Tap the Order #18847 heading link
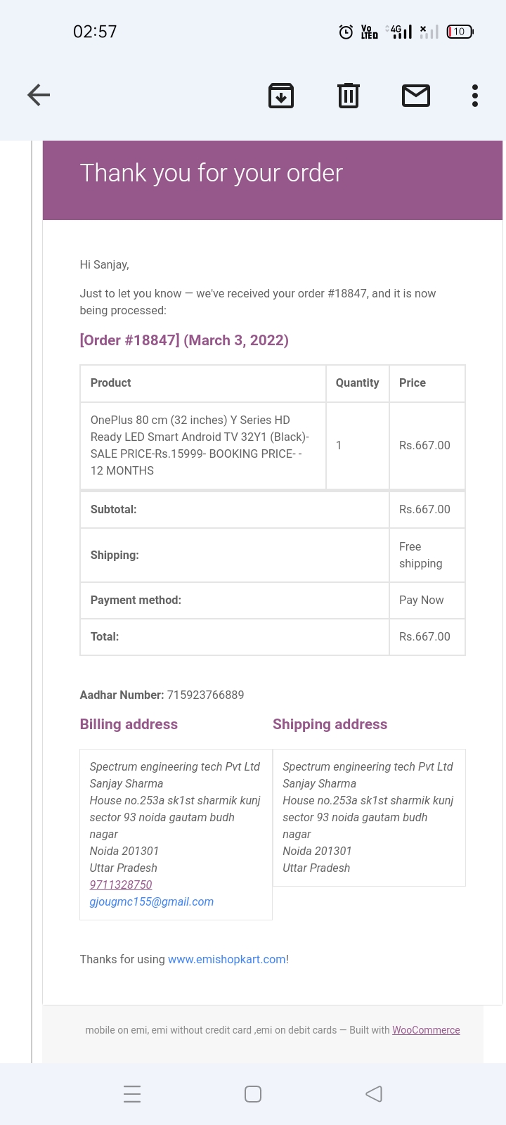 184,340
